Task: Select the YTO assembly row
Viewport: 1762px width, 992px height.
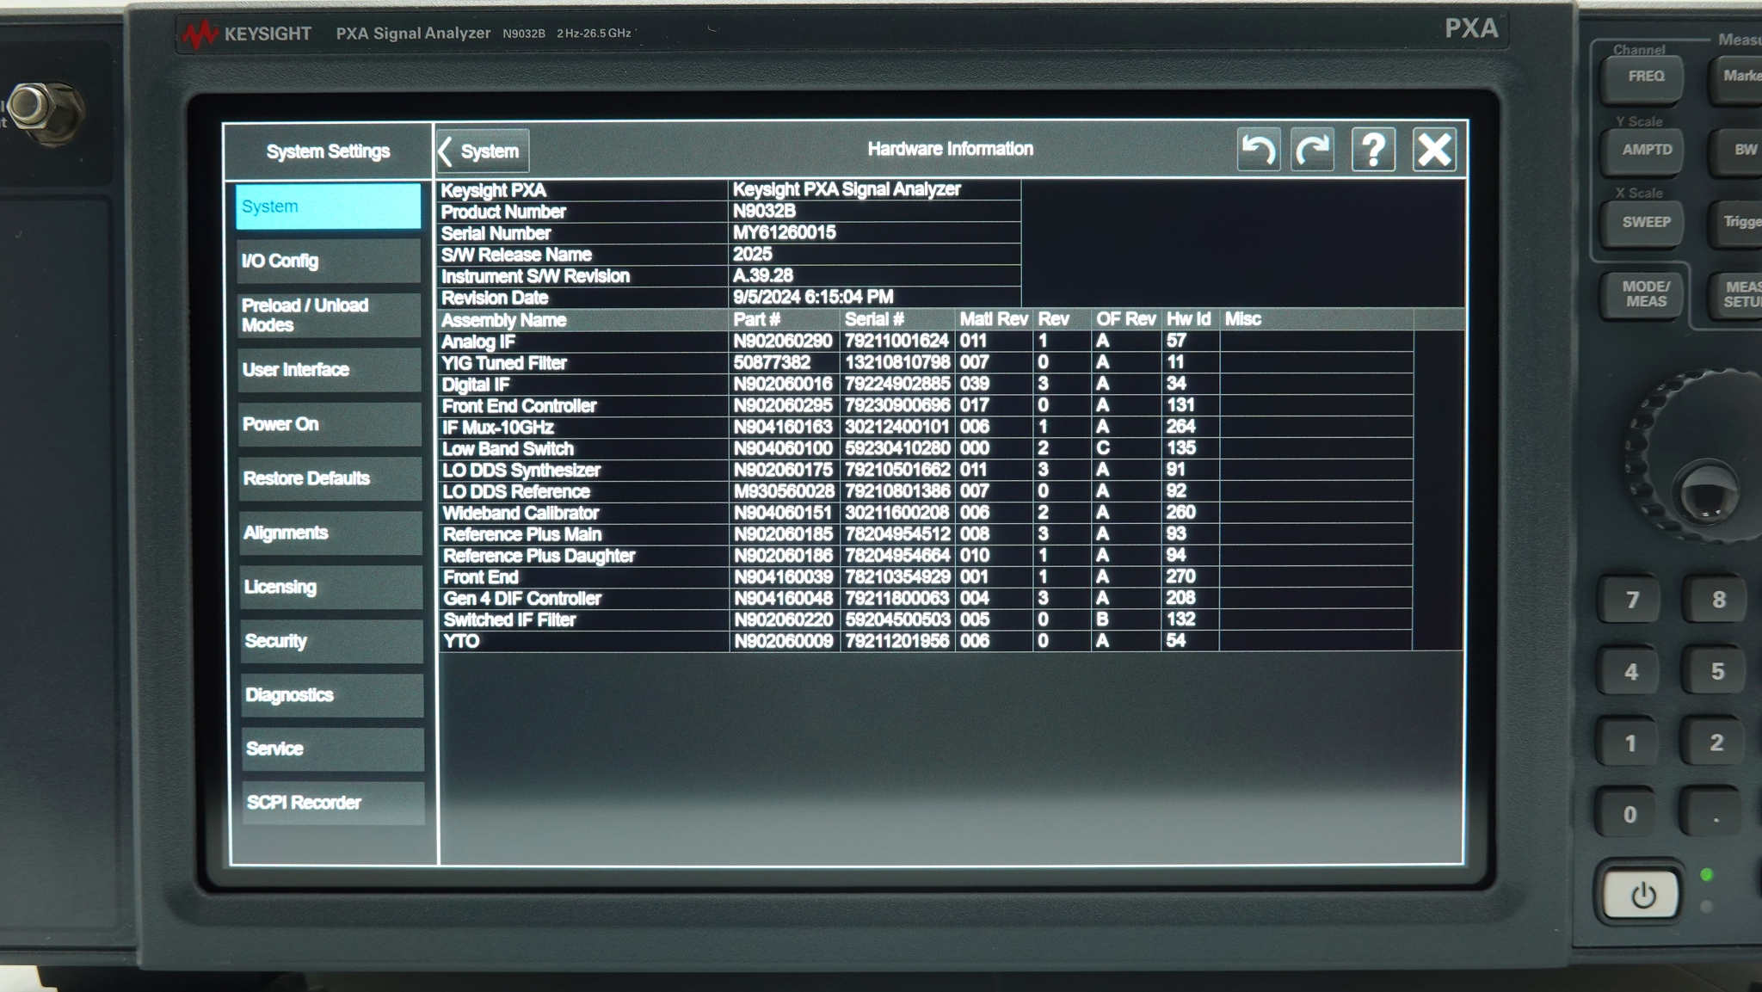Action: pos(925,642)
